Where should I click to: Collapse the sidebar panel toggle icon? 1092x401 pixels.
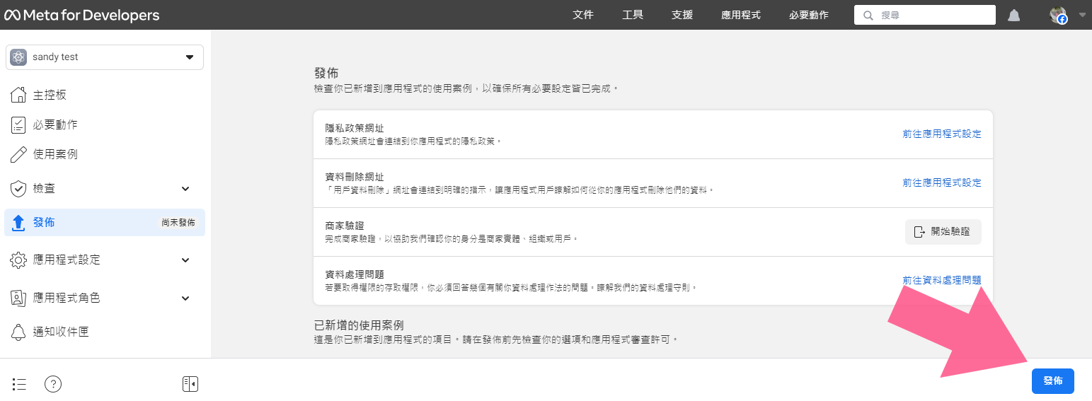[x=190, y=384]
